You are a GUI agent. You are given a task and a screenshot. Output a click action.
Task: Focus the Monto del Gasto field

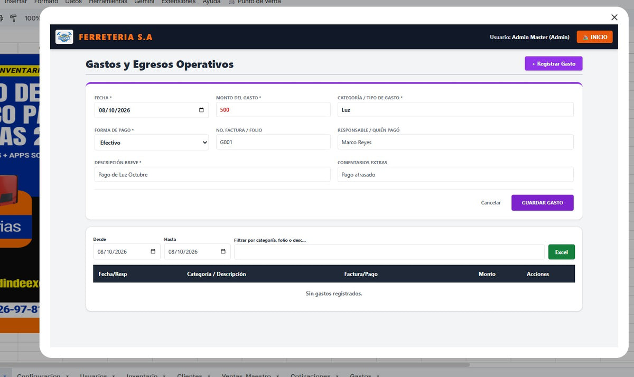coord(273,110)
